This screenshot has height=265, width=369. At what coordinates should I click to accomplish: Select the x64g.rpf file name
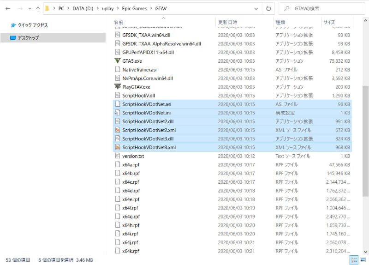point(131,217)
